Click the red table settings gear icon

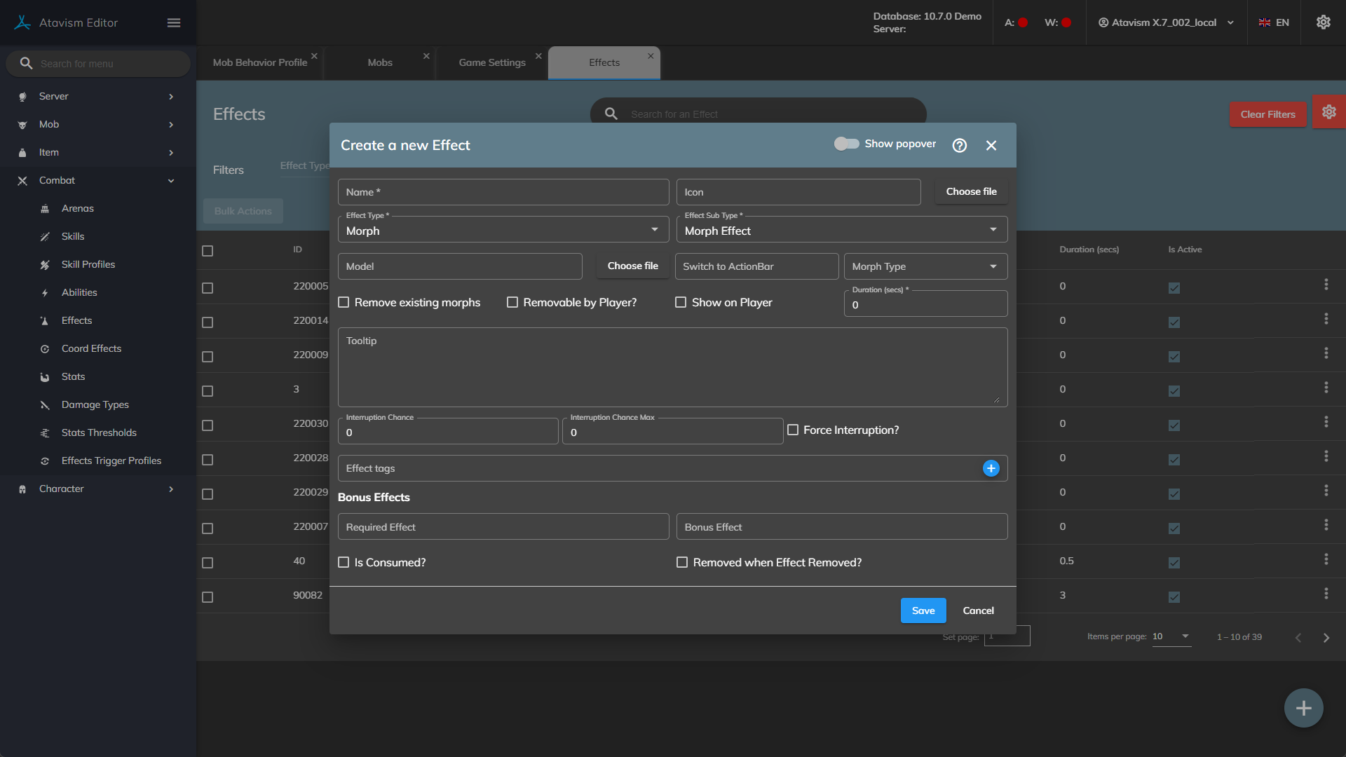(1328, 112)
